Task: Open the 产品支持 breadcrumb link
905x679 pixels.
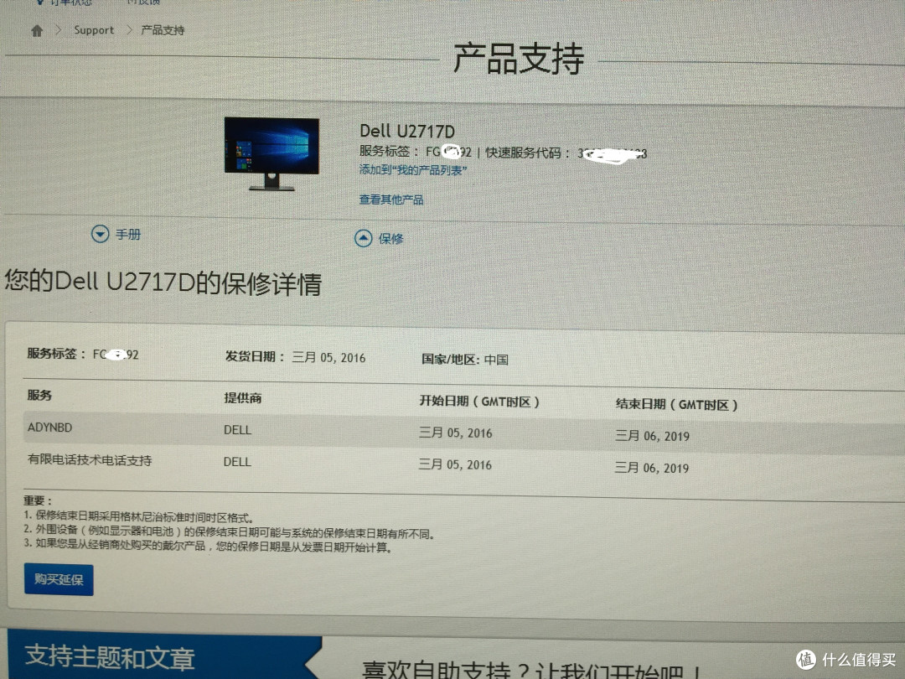Action: pyautogui.click(x=163, y=30)
